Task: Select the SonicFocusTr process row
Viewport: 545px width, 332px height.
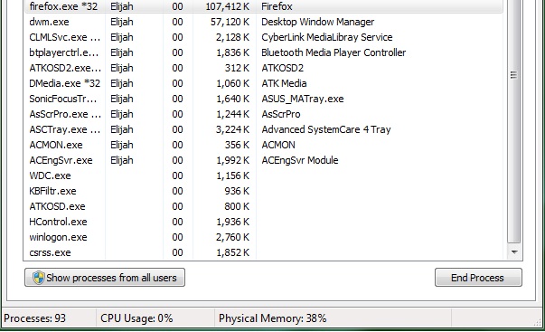Action: 264,99
